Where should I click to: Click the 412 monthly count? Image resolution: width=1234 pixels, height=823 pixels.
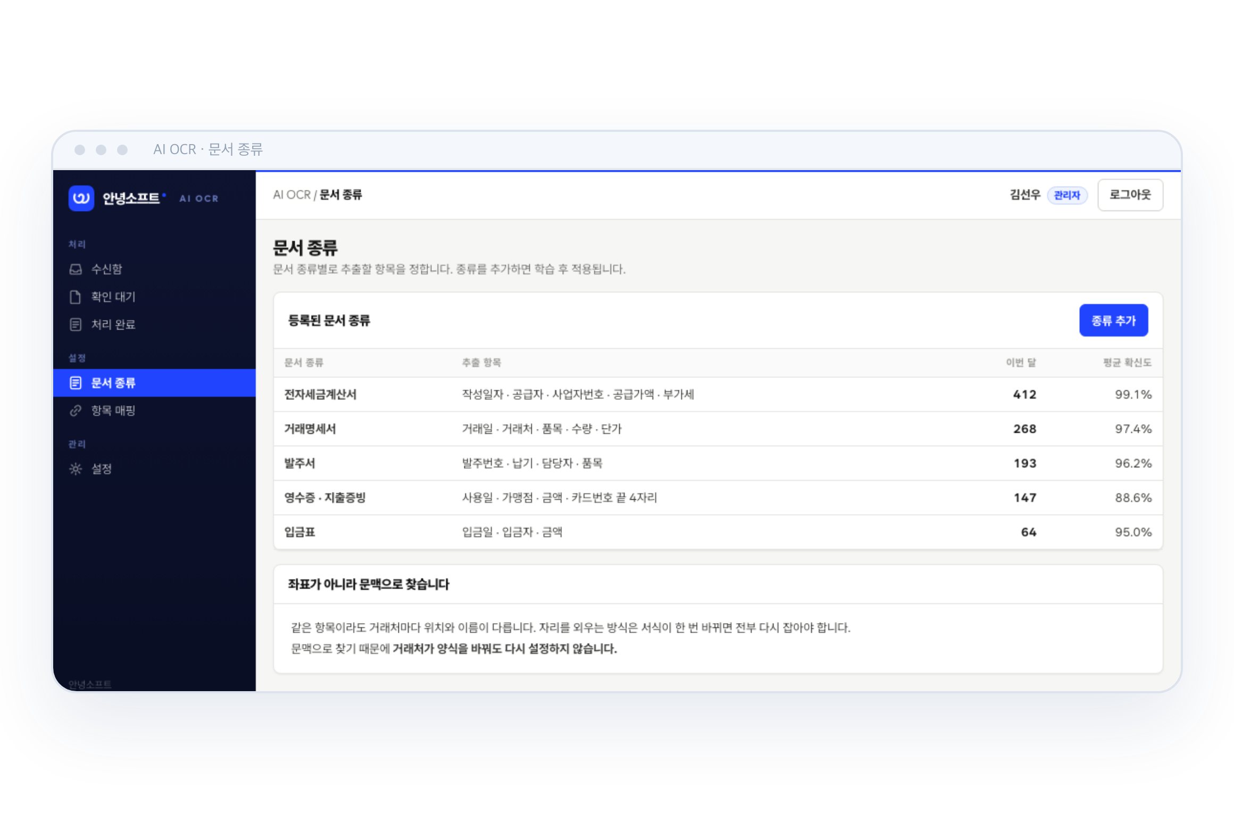[x=1025, y=394]
